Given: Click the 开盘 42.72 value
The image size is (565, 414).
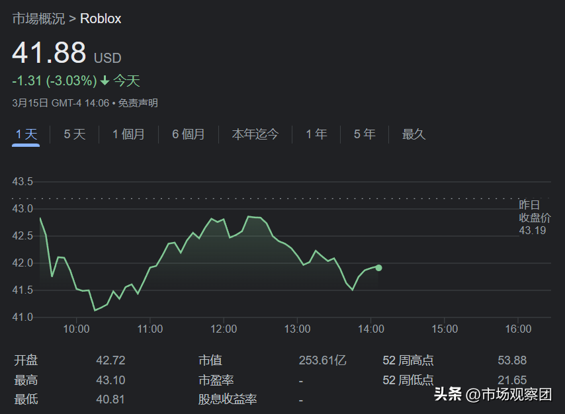Looking at the screenshot, I should tap(110, 360).
